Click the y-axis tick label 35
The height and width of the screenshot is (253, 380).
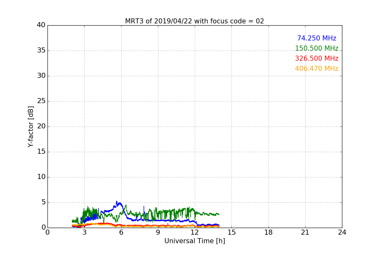[41, 51]
